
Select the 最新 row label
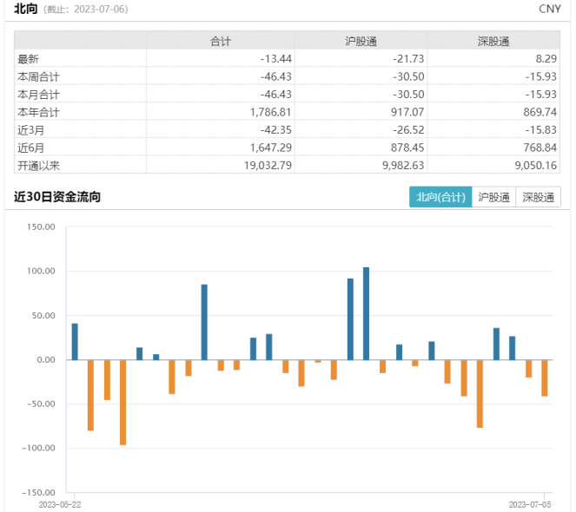(x=28, y=59)
